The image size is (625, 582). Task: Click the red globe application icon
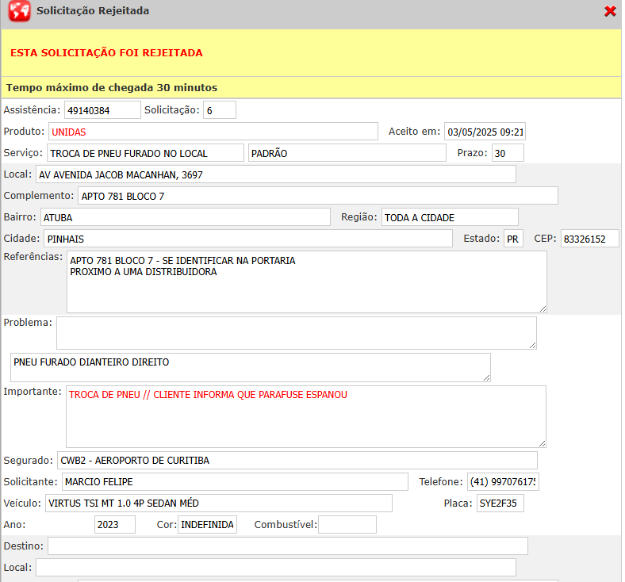pyautogui.click(x=19, y=11)
